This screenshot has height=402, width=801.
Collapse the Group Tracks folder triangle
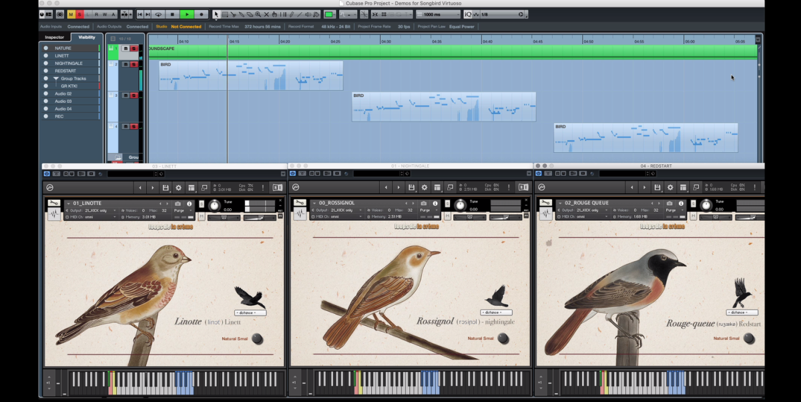coord(56,79)
